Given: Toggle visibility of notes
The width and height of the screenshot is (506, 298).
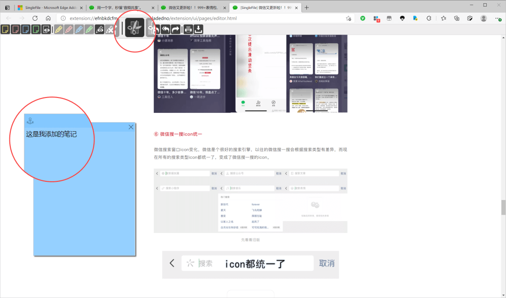Looking at the screenshot, I should pos(46,30).
